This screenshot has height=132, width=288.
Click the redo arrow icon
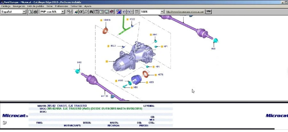129,12
